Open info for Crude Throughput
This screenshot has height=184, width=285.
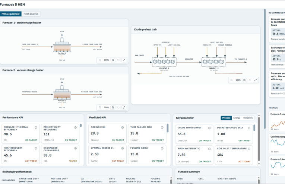tap(209, 128)
